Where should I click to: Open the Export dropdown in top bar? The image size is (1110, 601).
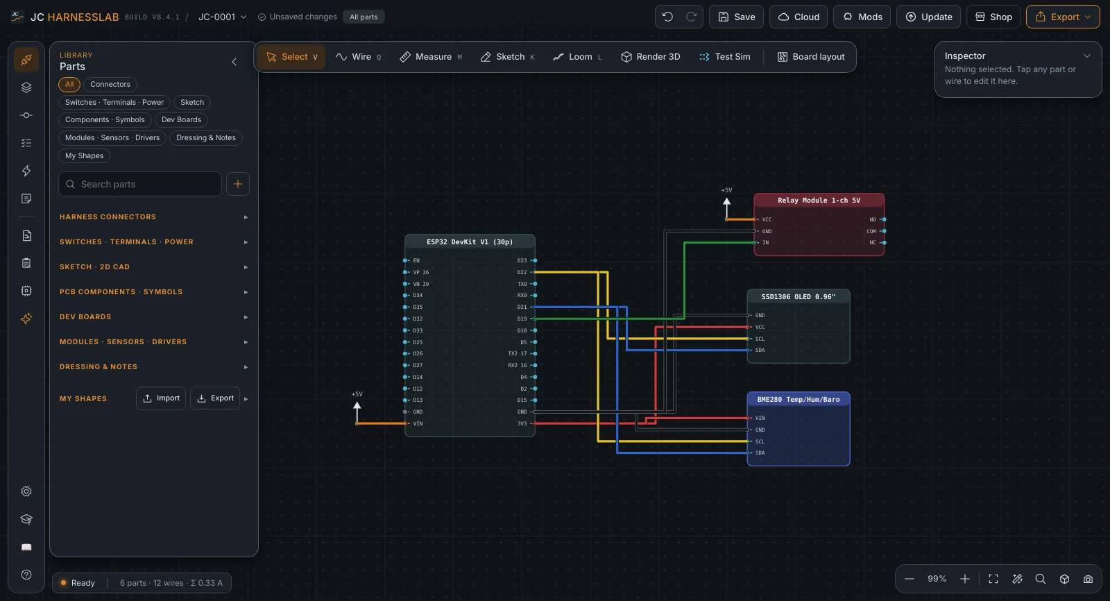click(1063, 17)
